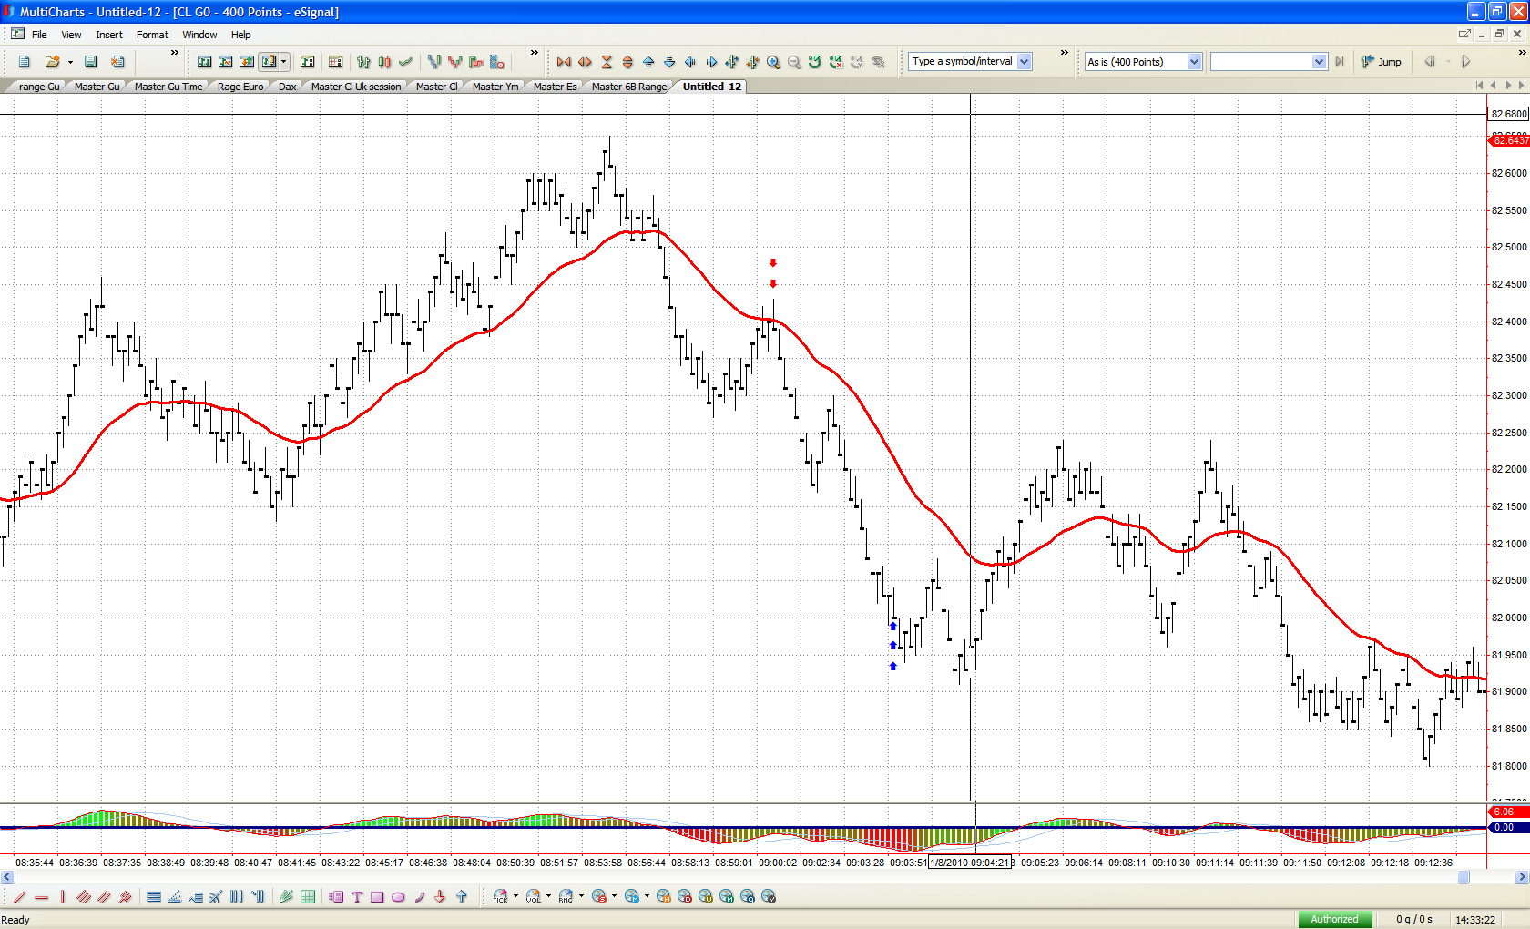Click the 82.6437 current price label
The width and height of the screenshot is (1530, 929).
click(x=1510, y=140)
